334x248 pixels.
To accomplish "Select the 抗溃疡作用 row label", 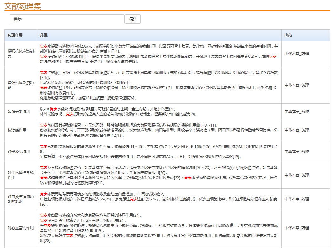I will click(x=17, y=130).
